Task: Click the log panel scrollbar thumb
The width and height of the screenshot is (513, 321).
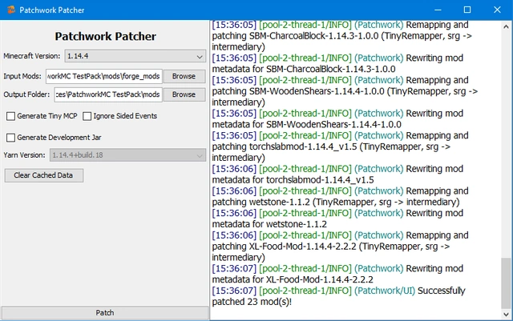Action: click(506, 283)
